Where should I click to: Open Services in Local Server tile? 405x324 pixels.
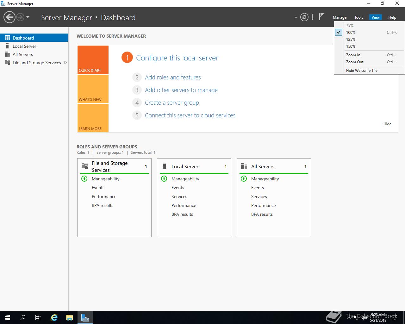coord(179,196)
